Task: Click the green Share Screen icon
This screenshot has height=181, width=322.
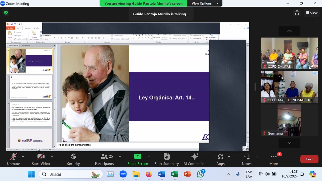Action: pyautogui.click(x=138, y=157)
